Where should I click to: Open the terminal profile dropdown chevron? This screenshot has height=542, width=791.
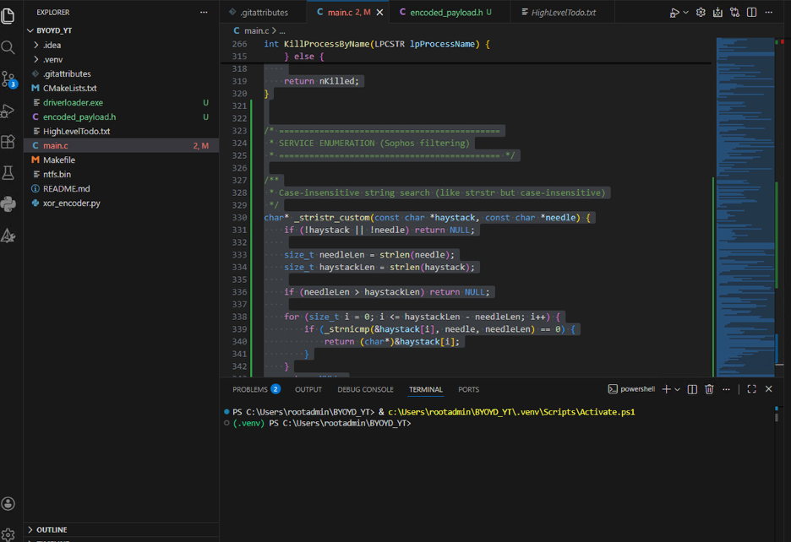pyautogui.click(x=679, y=389)
